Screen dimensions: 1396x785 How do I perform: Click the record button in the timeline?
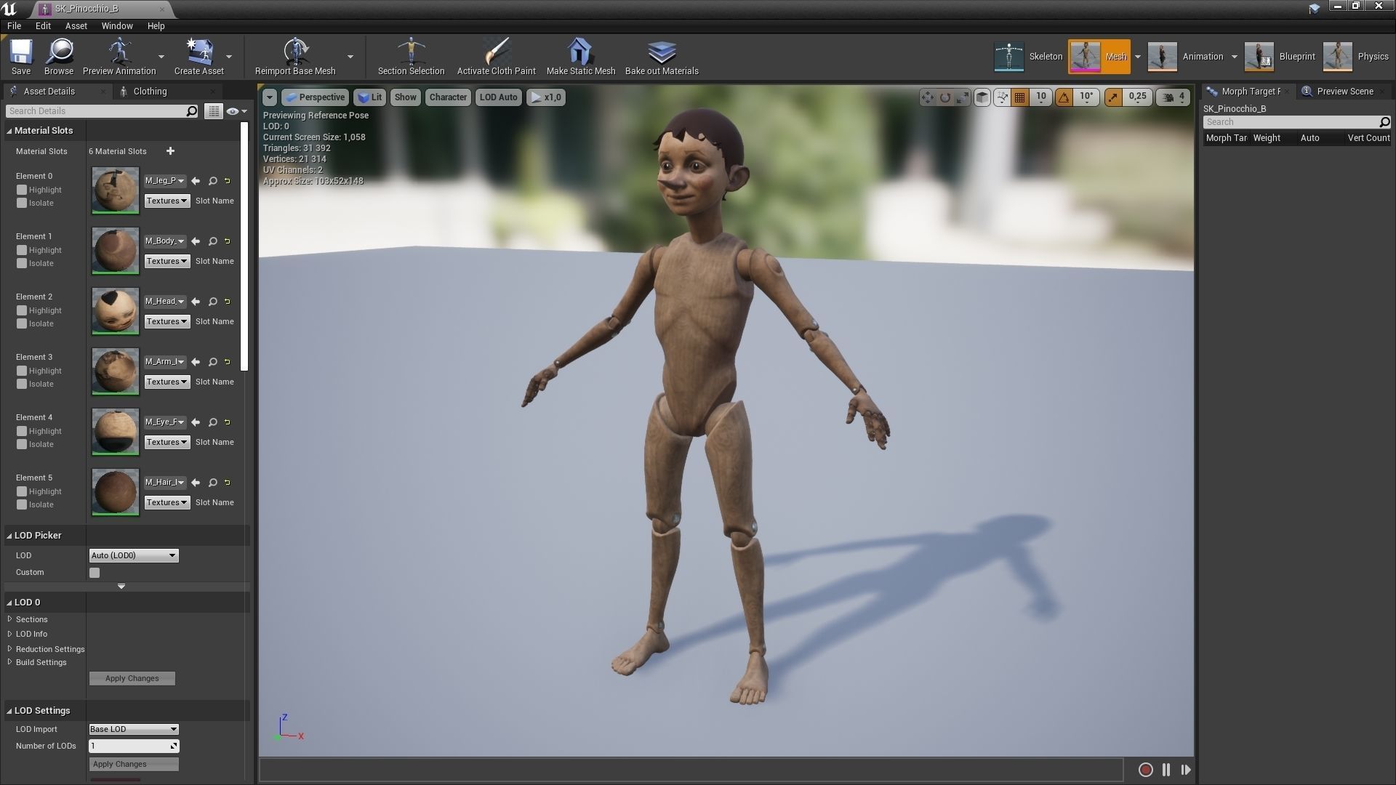point(1145,770)
